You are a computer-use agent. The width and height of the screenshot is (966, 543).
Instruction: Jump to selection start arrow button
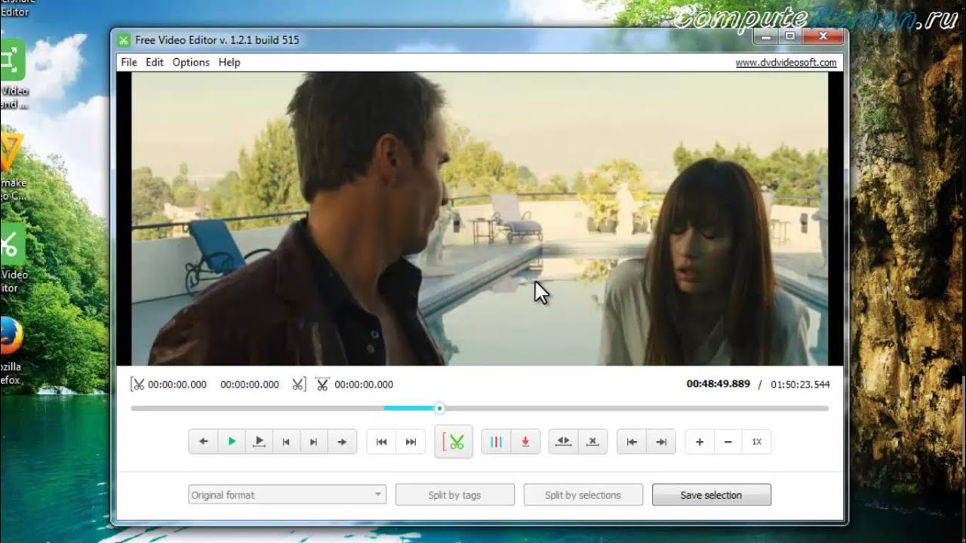click(x=632, y=442)
